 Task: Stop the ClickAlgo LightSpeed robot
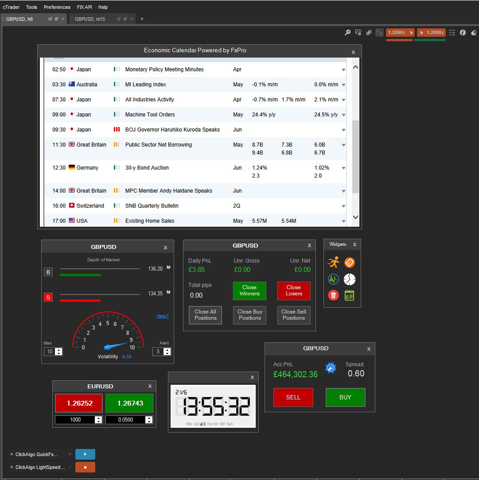[85, 467]
